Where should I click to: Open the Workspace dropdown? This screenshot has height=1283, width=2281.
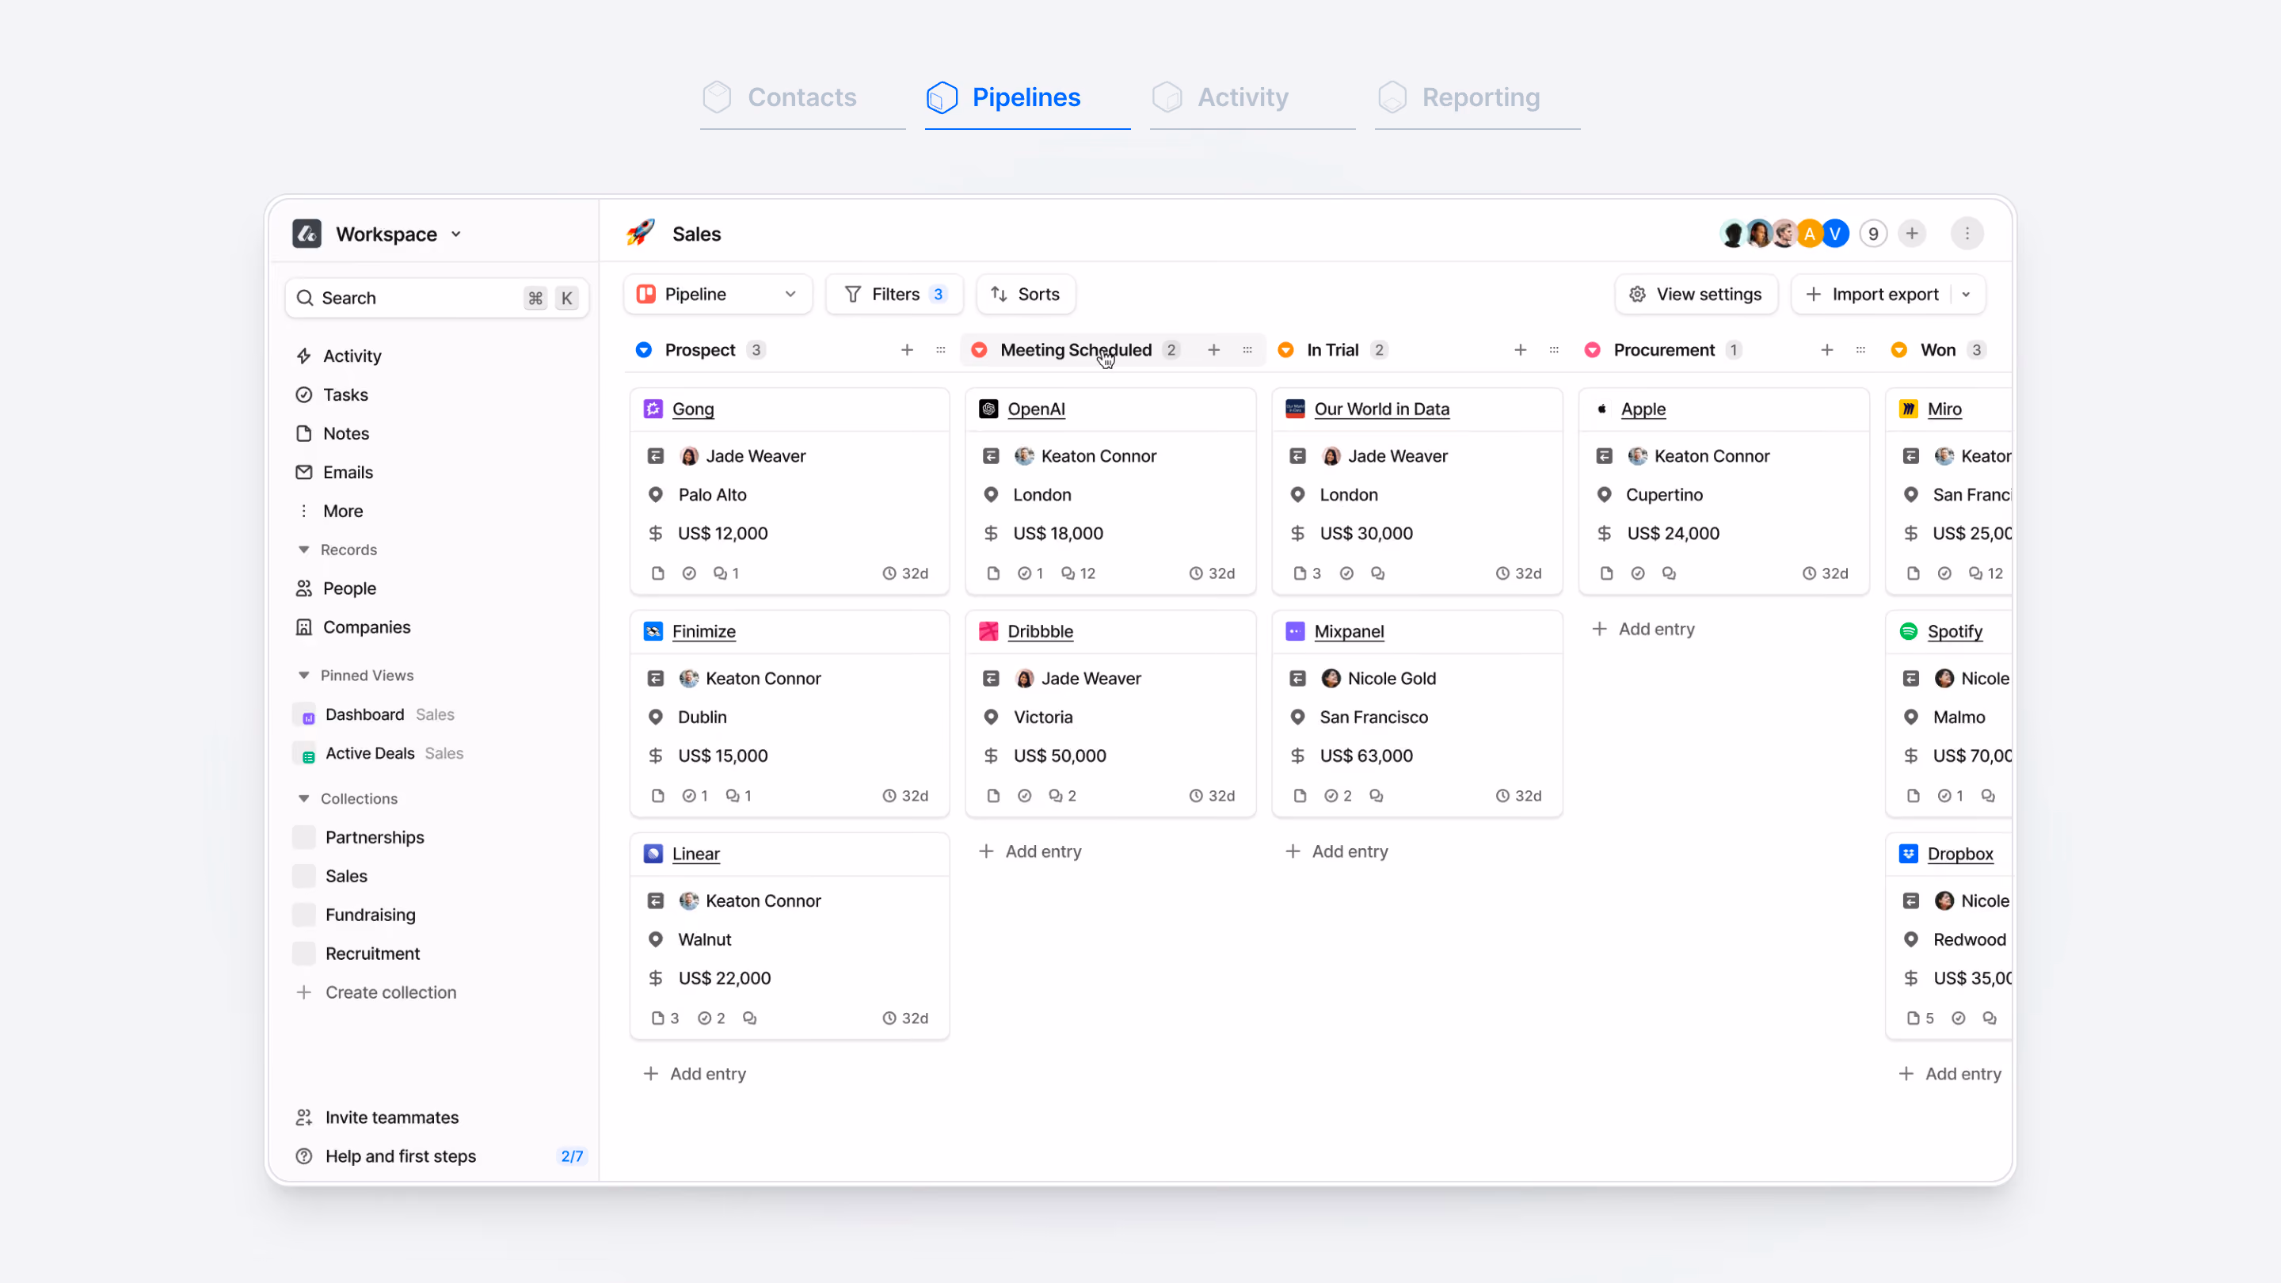[x=378, y=234]
